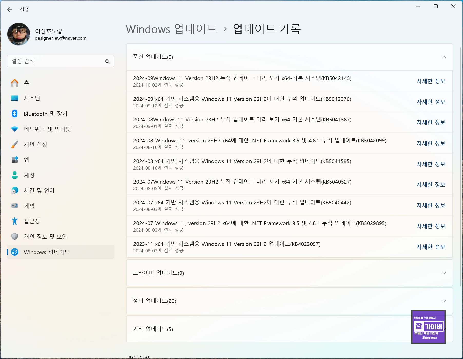Click the Bluetooth icon
This screenshot has height=359, width=463.
coord(15,114)
